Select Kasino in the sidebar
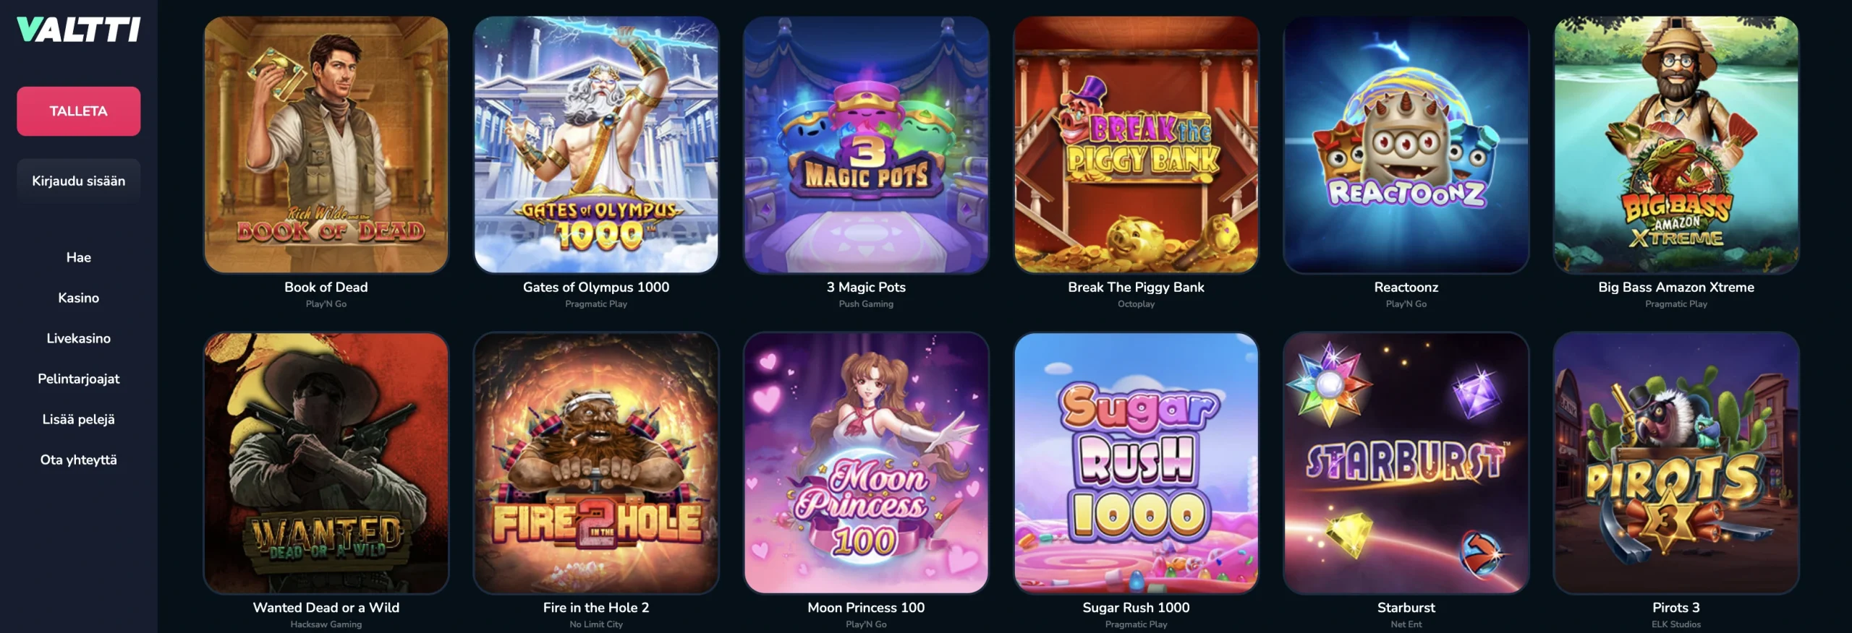Screen dimensions: 1852x633 pos(78,298)
